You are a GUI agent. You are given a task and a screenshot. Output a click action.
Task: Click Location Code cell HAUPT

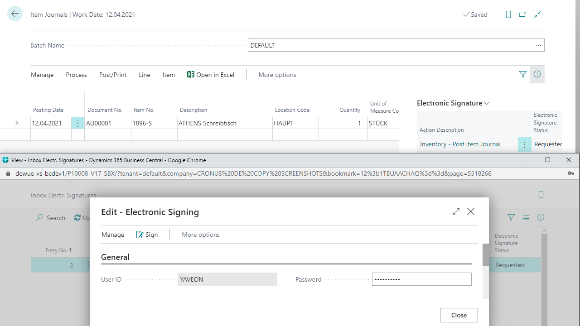295,123
